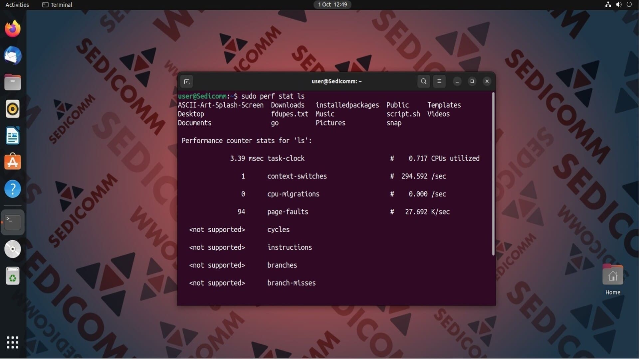This screenshot has width=639, height=359.
Task: Open the Activities overview
Action: 17,5
